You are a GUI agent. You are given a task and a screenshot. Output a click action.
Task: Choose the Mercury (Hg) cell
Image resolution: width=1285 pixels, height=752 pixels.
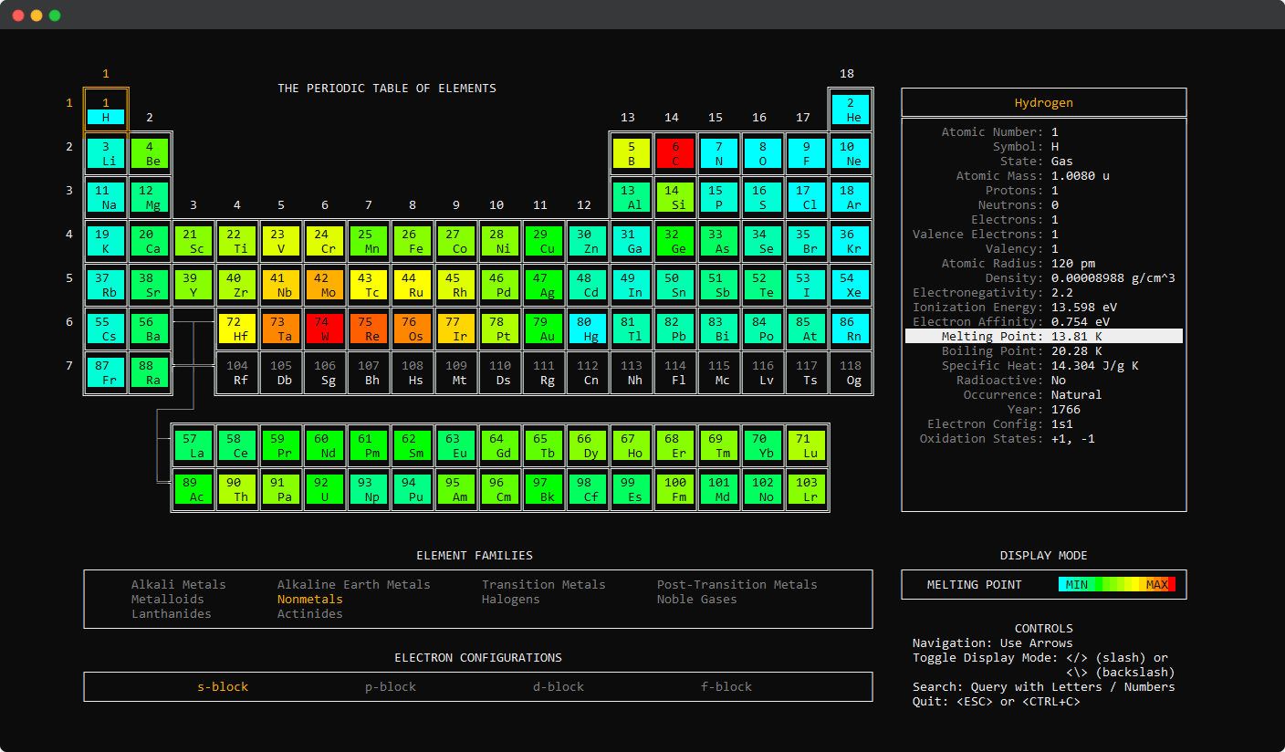coord(588,329)
